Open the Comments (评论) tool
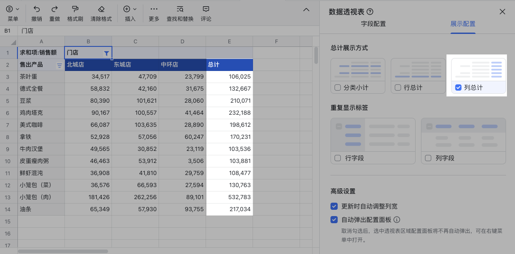The image size is (515, 254). tap(206, 9)
